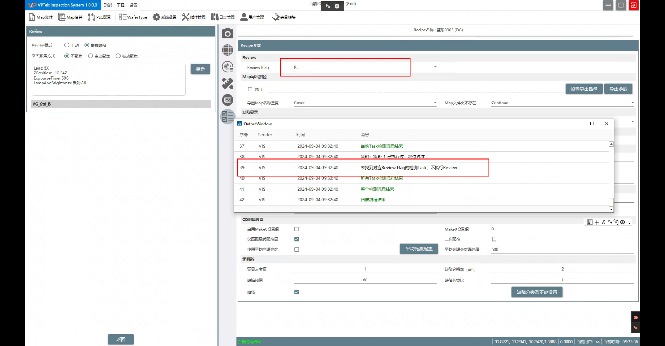Open the Review Flag R1 dropdown
The height and width of the screenshot is (346, 665).
[x=365, y=67]
